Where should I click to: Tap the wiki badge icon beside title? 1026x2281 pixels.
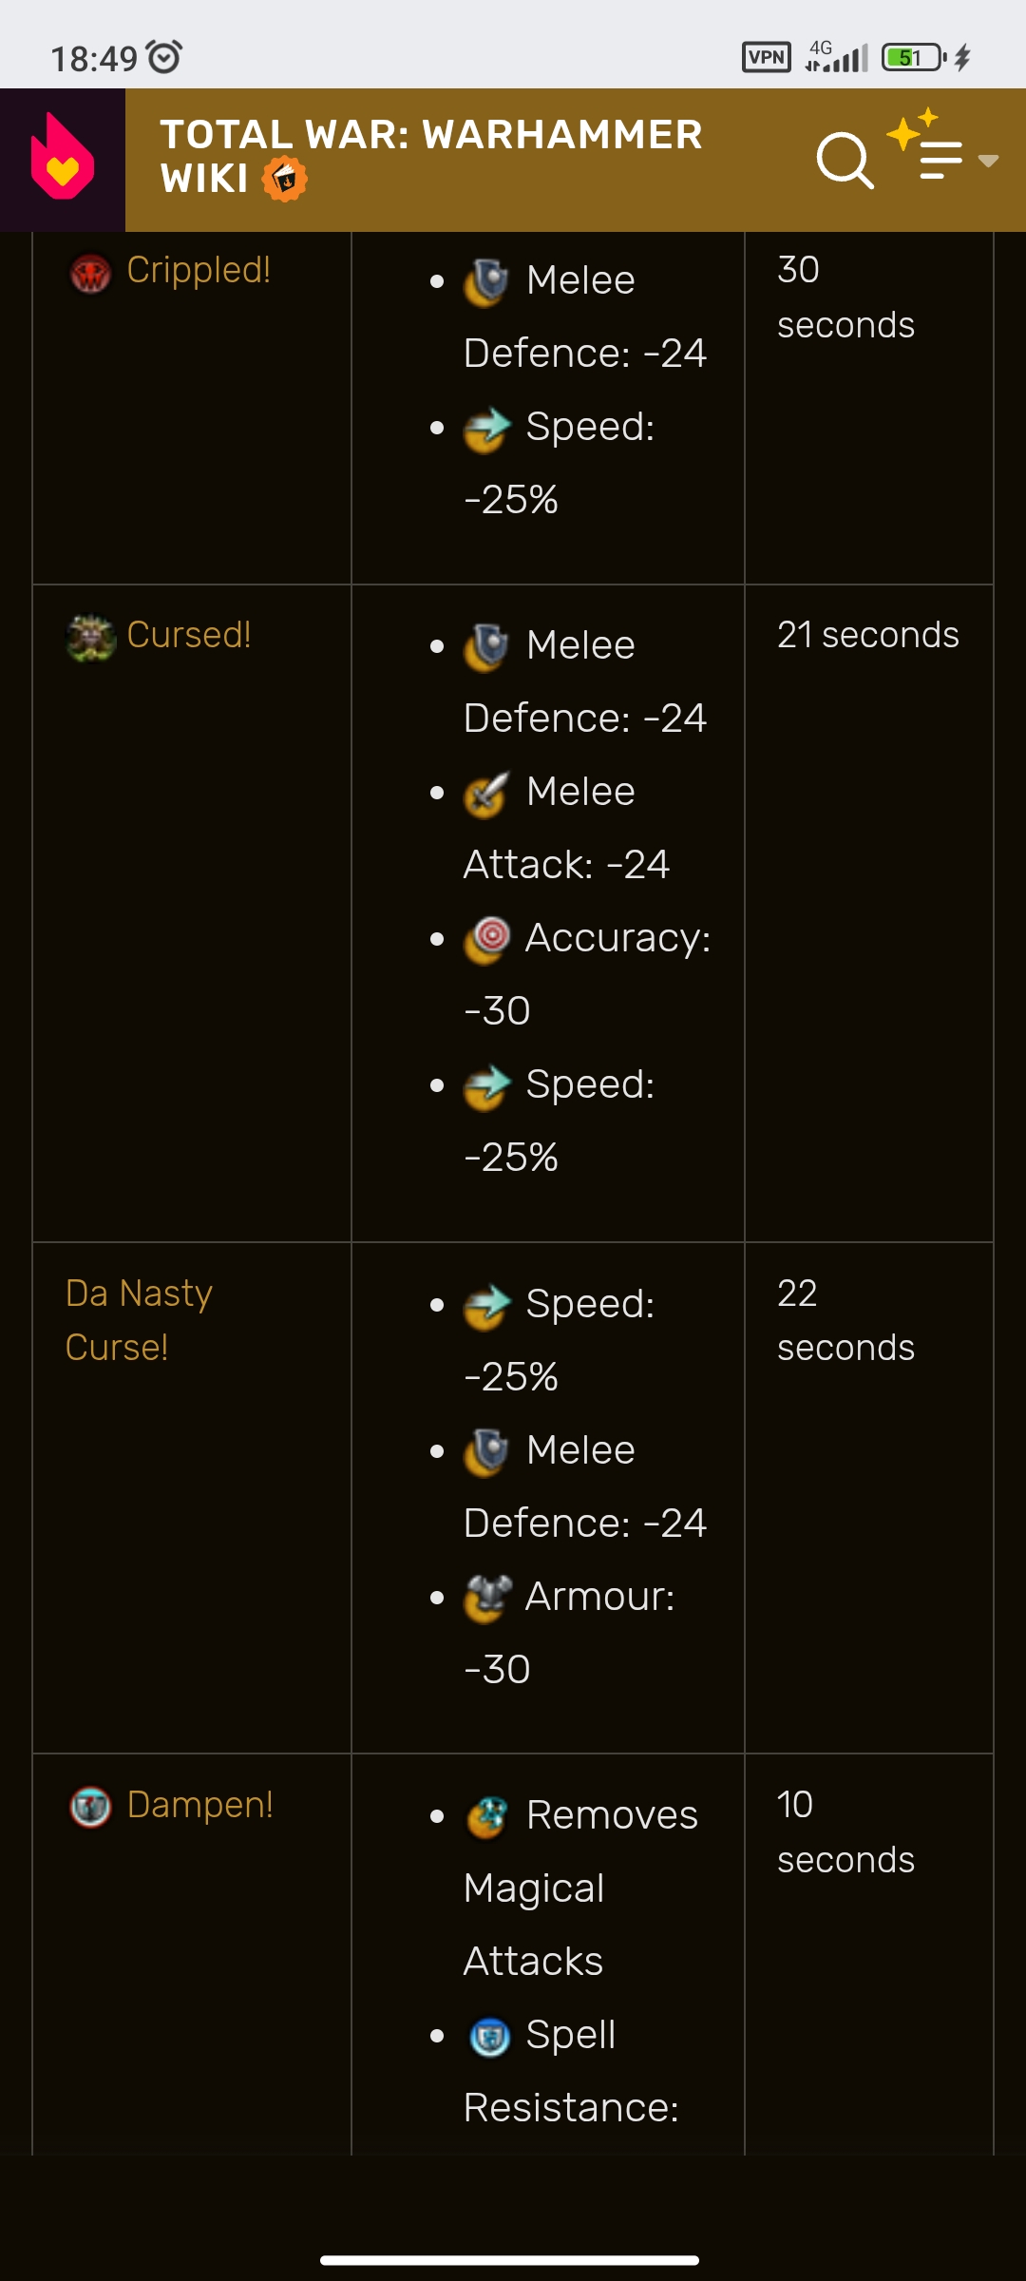click(x=284, y=179)
